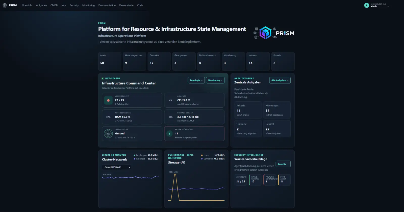
Task: Open Security in the top navigation
Action: click(74, 5)
